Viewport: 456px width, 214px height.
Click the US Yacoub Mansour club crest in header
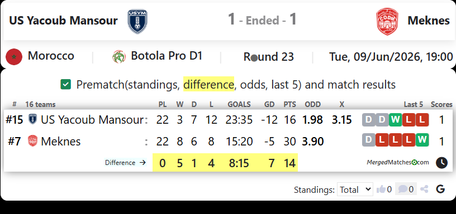[x=137, y=22]
